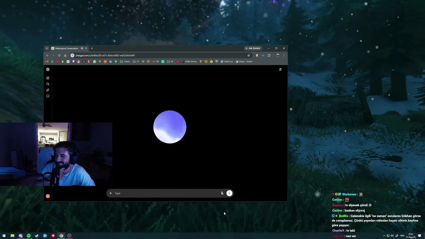This screenshot has height=239, width=425.
Task: Open voice mode settings sliders icon
Action: (280, 69)
